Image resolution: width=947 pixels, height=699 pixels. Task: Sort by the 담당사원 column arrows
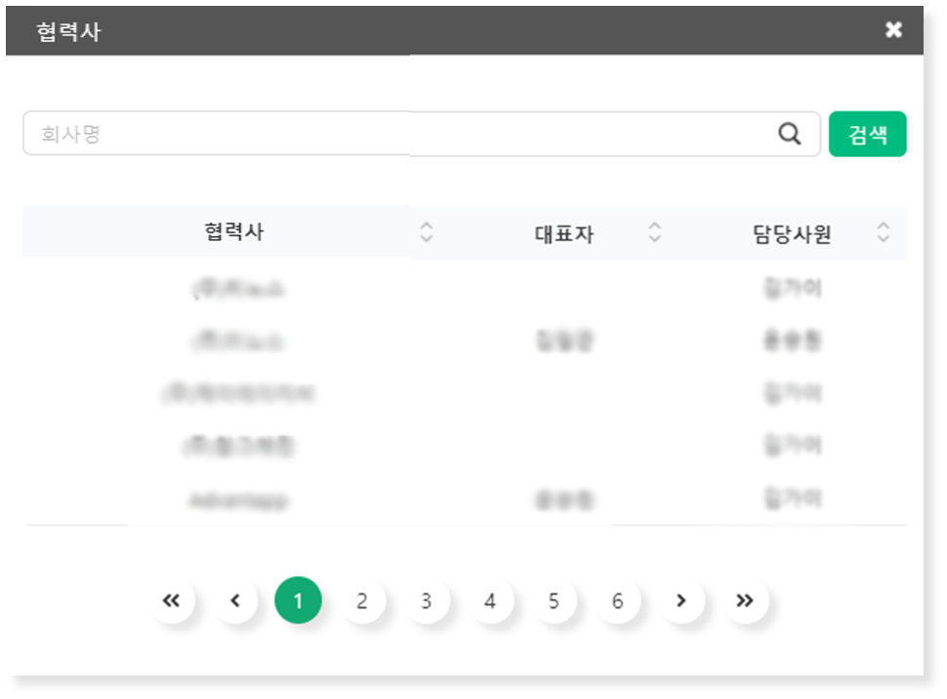883,232
